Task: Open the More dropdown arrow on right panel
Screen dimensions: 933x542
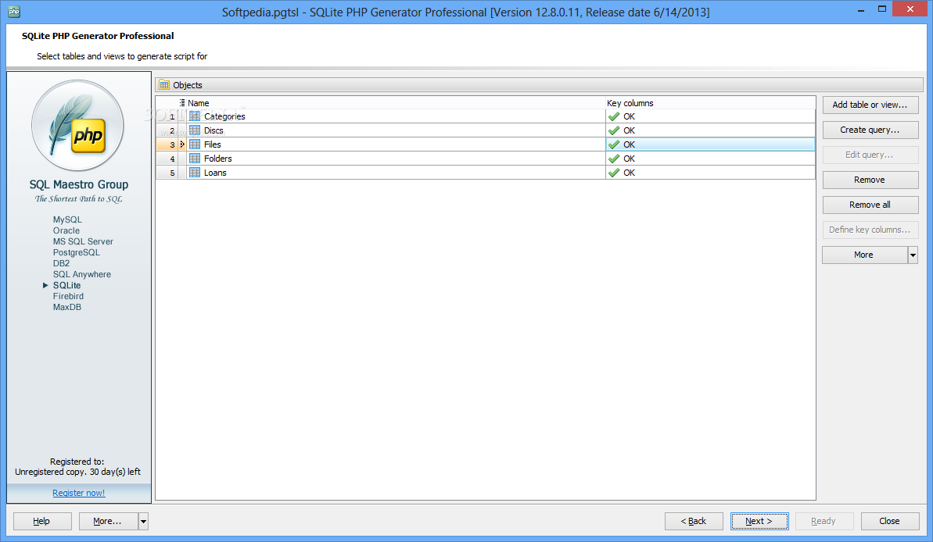Action: pyautogui.click(x=913, y=255)
